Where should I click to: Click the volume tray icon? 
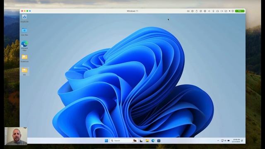click(x=225, y=141)
